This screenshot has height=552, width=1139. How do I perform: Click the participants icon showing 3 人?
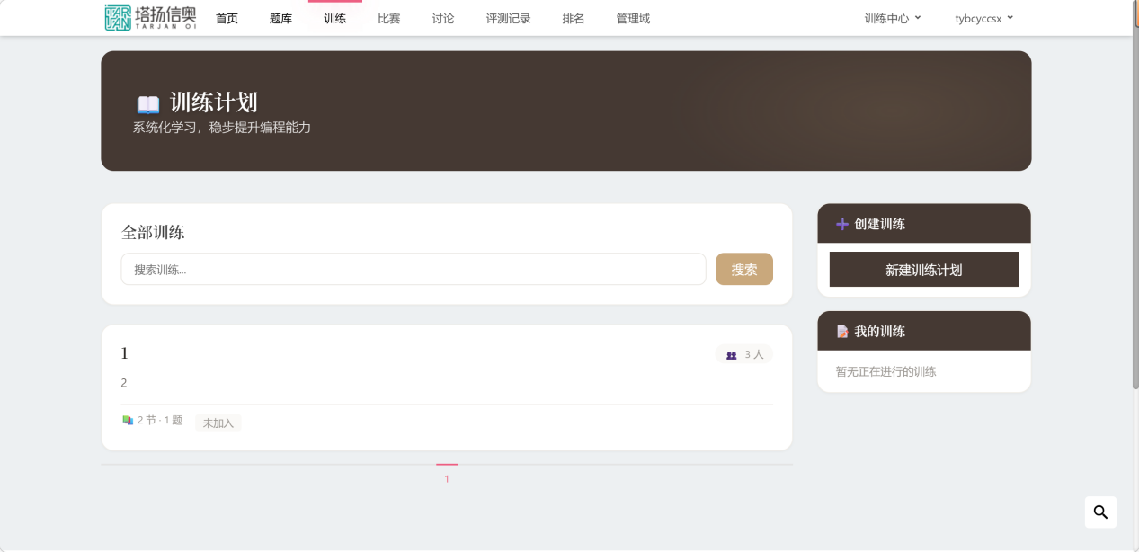(731, 355)
